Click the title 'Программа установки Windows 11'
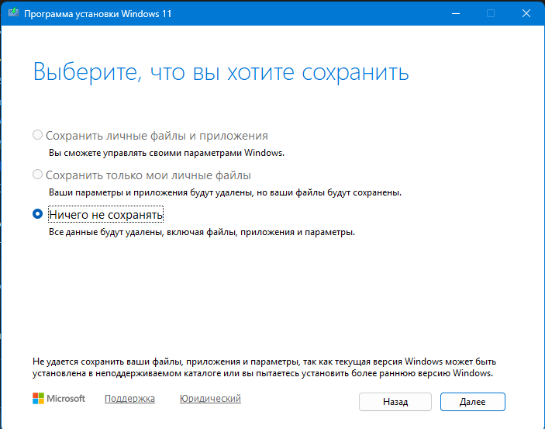Viewport: 545px width, 429px height. tap(98, 14)
